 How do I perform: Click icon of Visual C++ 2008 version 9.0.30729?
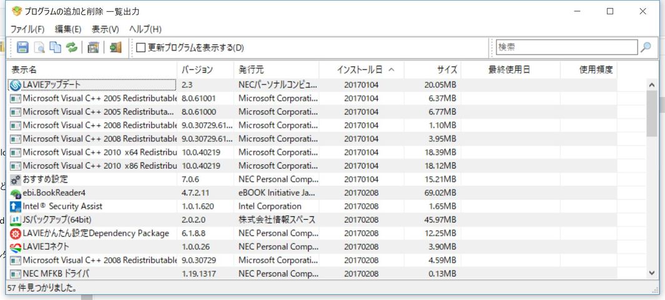16,261
